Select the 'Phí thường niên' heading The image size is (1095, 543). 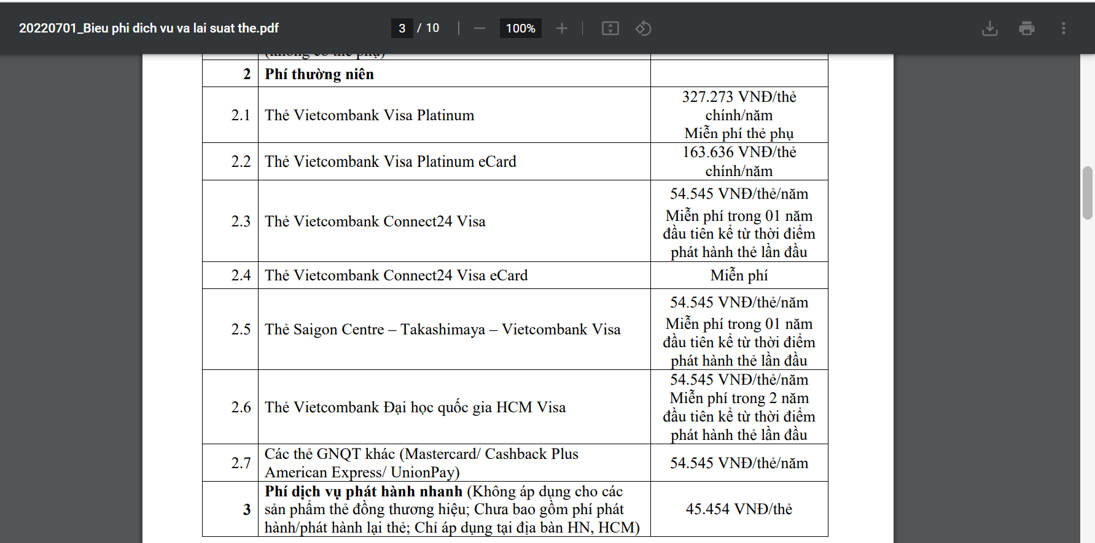coord(319,74)
